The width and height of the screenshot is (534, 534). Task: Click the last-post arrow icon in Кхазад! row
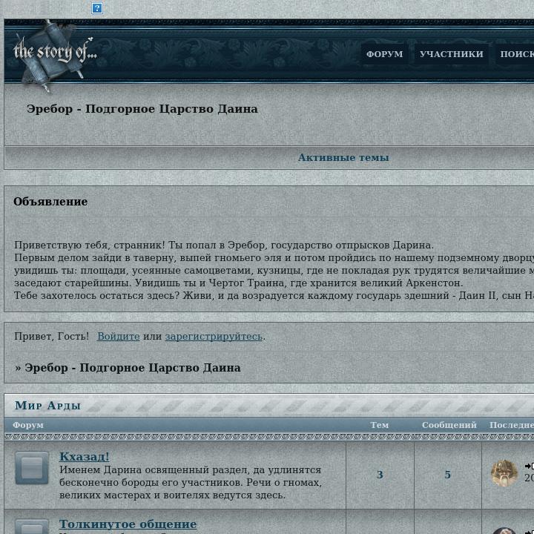click(529, 466)
